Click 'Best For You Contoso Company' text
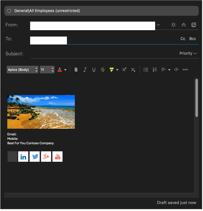Viewport: 203px width, 211px height. pos(30,143)
